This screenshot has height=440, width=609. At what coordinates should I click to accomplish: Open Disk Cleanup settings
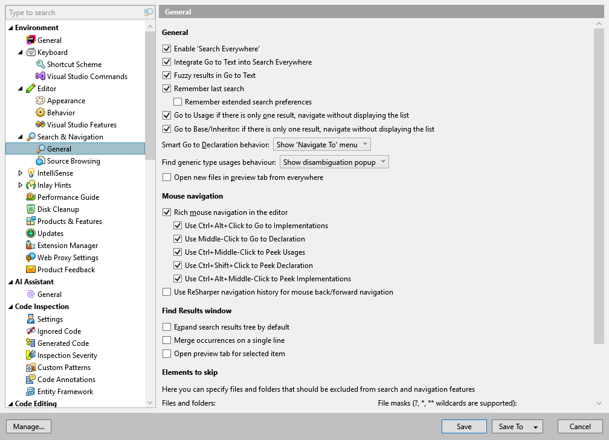coord(57,209)
